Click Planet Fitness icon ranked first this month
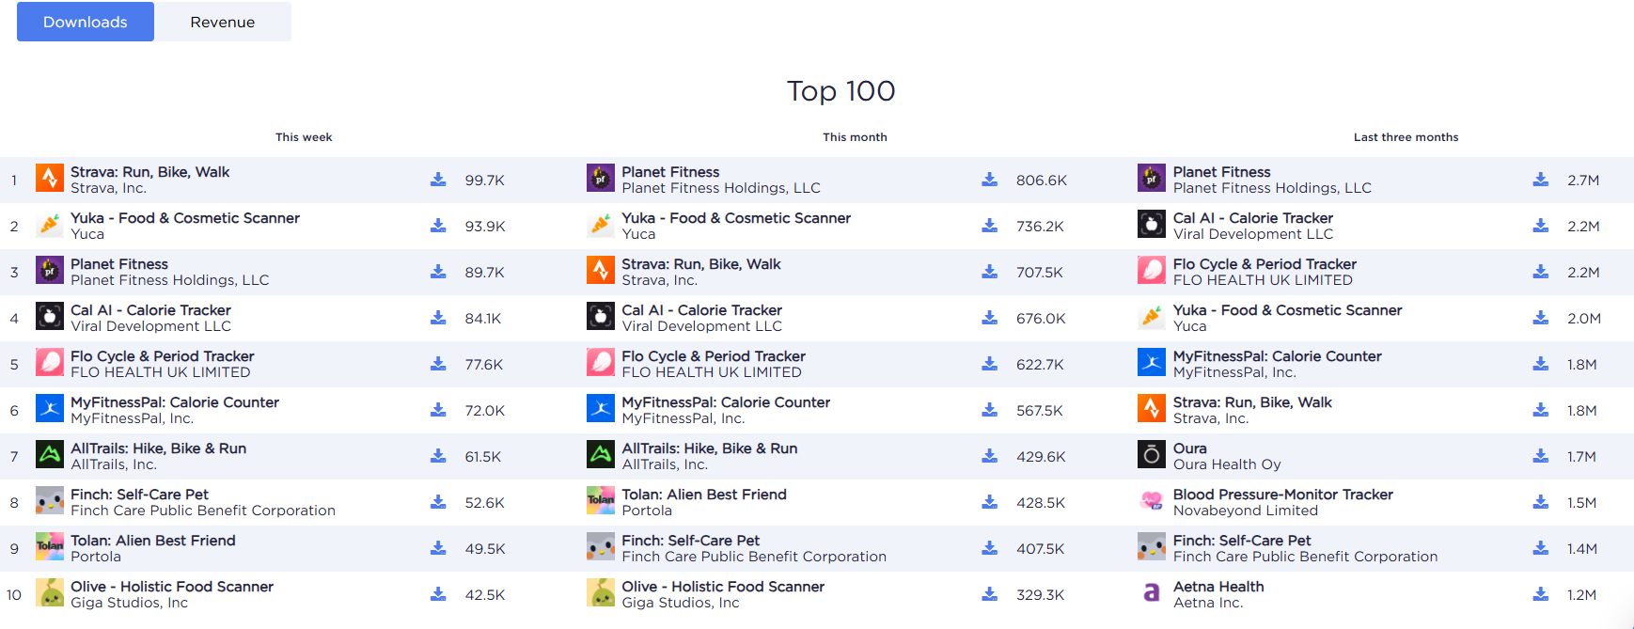 point(600,178)
